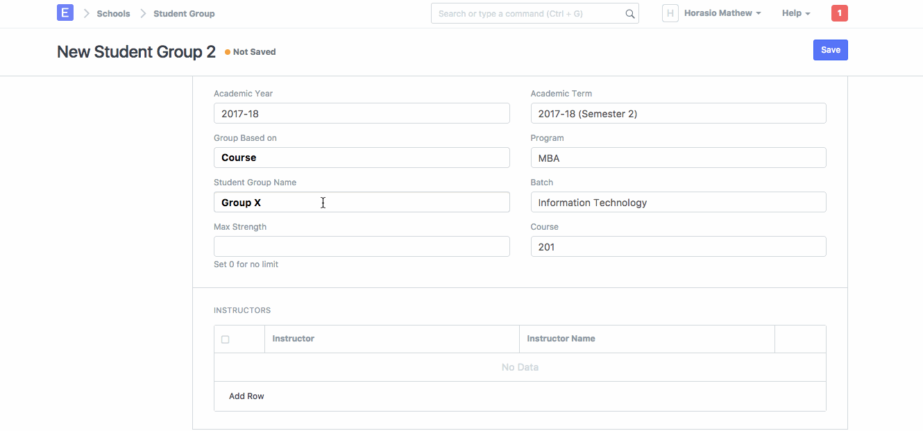Click the Course field showing 201

(x=678, y=246)
